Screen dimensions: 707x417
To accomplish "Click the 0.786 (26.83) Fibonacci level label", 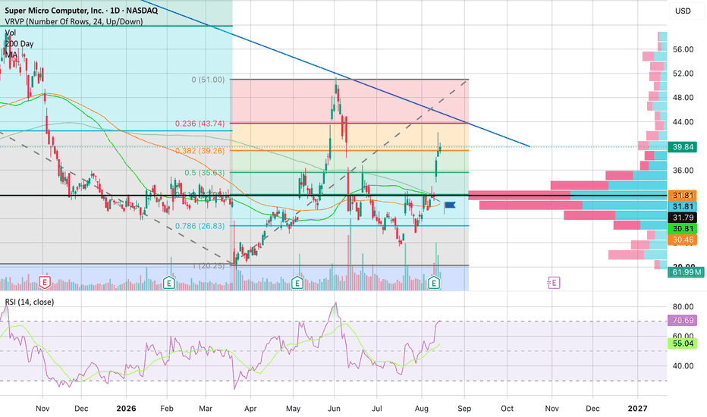I will click(x=200, y=226).
